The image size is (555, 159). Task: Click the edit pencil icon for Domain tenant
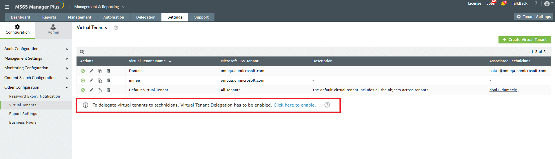91,71
